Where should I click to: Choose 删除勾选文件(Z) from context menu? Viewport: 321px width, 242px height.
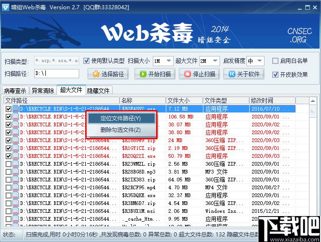[x=121, y=130]
